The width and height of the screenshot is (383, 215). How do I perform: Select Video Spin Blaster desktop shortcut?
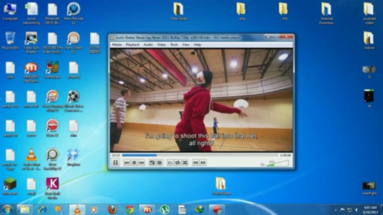tap(31, 42)
